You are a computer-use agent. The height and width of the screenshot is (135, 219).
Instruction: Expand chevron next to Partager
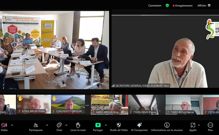pos(106,125)
